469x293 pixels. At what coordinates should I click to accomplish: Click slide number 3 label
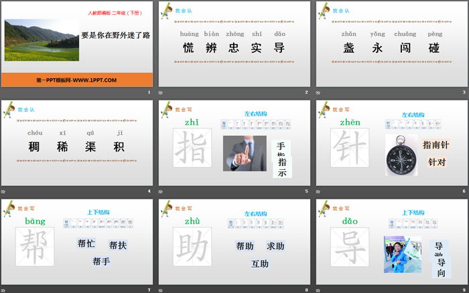[x=464, y=92]
